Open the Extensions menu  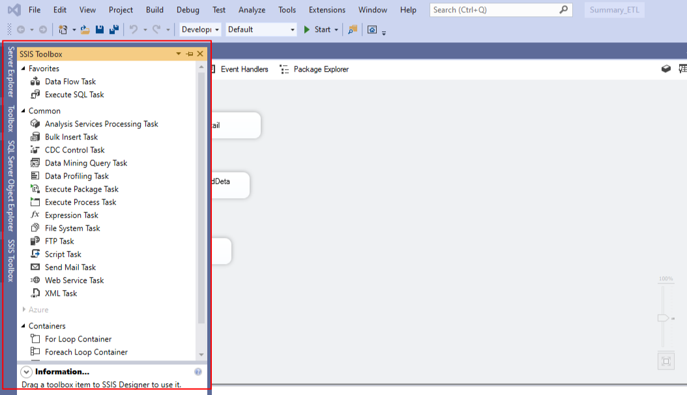pos(327,10)
